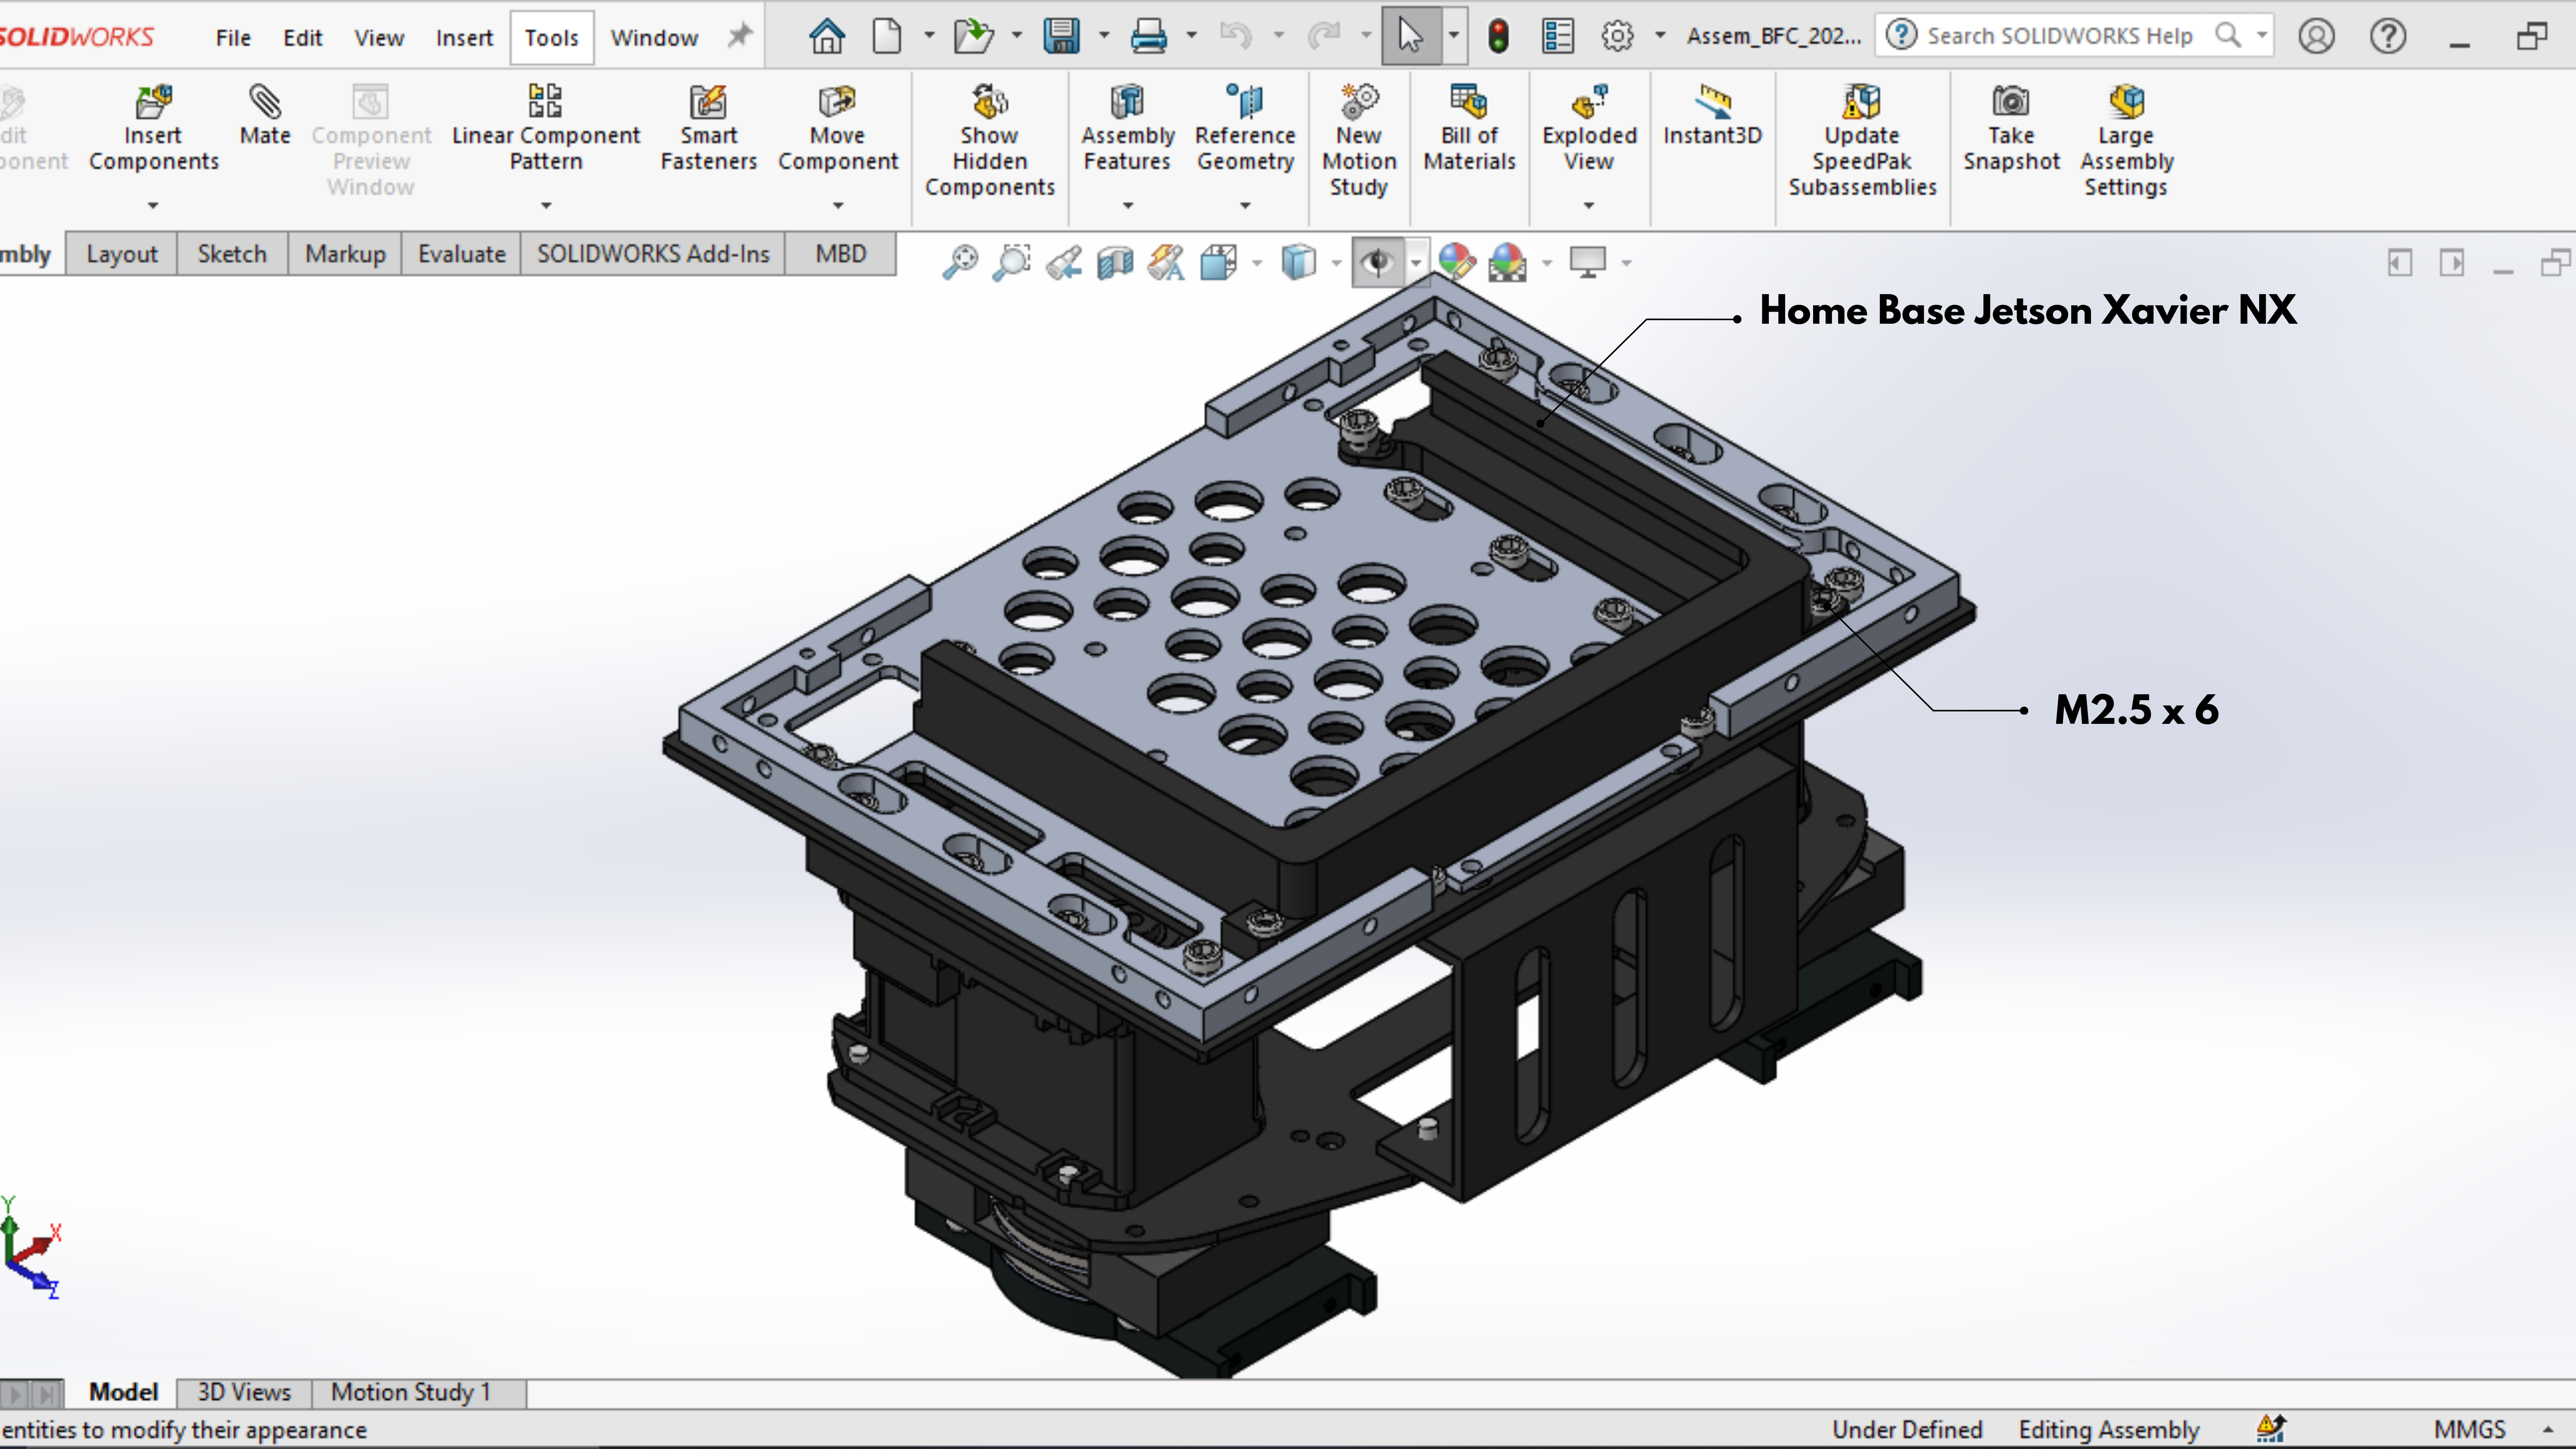This screenshot has height=1449, width=2576.
Task: Create a New document
Action: [x=887, y=37]
